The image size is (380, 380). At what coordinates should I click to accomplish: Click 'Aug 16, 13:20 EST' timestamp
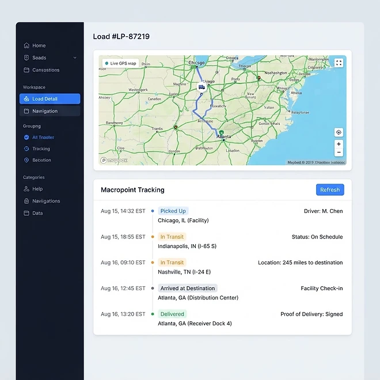tap(123, 314)
